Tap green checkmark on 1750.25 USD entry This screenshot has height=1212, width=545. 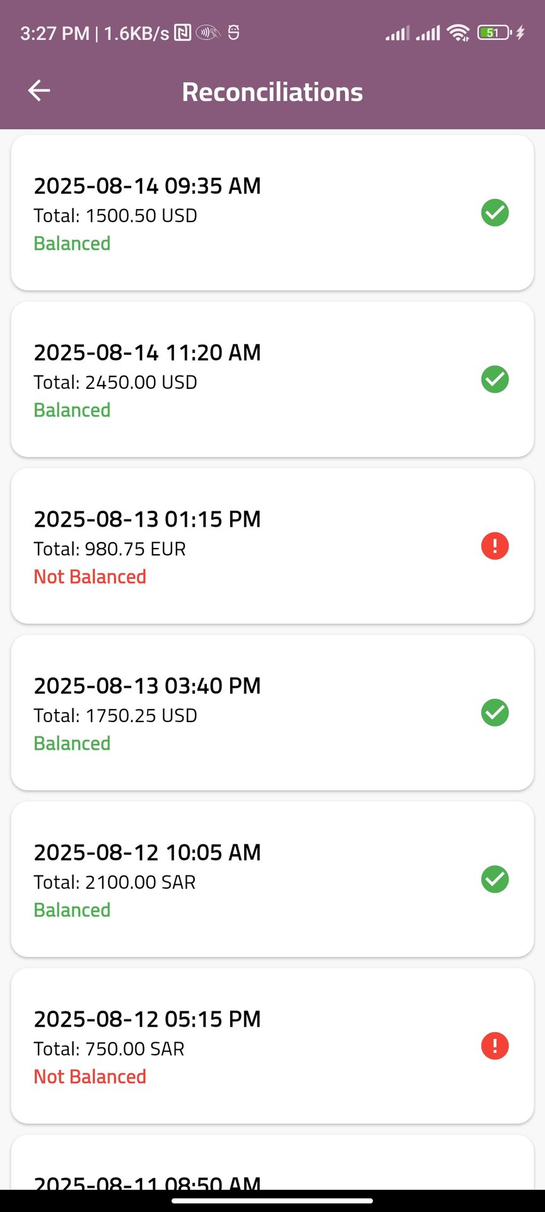[495, 713]
